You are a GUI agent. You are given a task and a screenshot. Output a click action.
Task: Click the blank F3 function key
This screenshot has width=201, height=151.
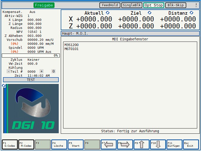(43, 145)
